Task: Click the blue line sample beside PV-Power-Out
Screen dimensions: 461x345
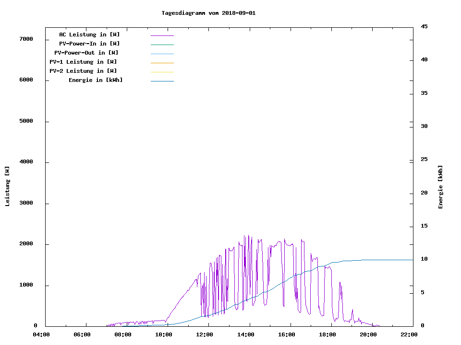Action: pos(162,54)
